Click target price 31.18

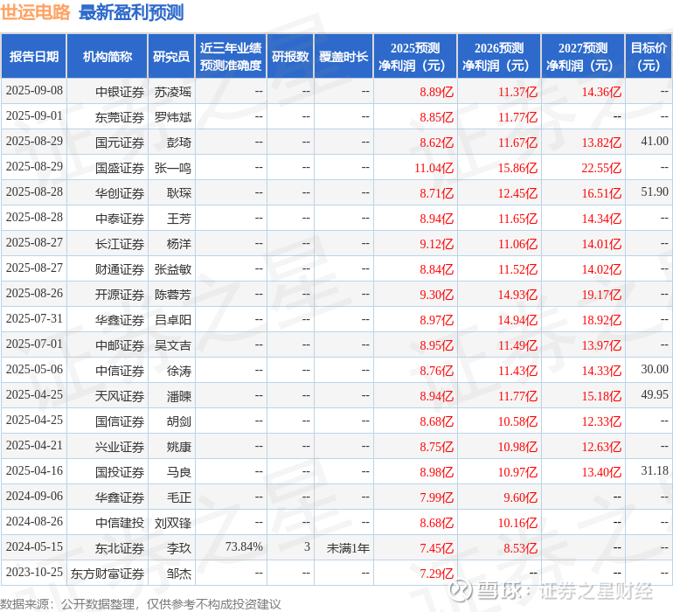coord(655,470)
